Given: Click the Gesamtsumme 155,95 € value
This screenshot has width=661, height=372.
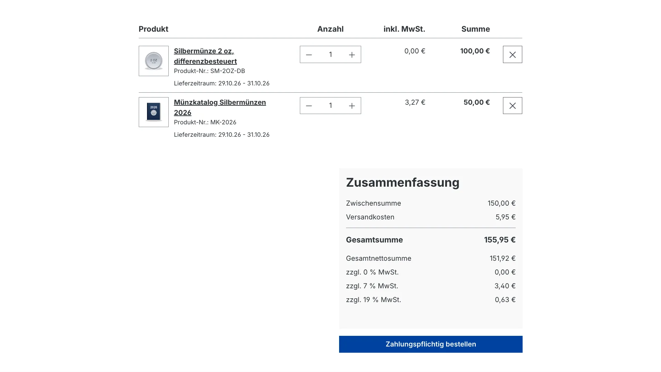Looking at the screenshot, I should [500, 240].
